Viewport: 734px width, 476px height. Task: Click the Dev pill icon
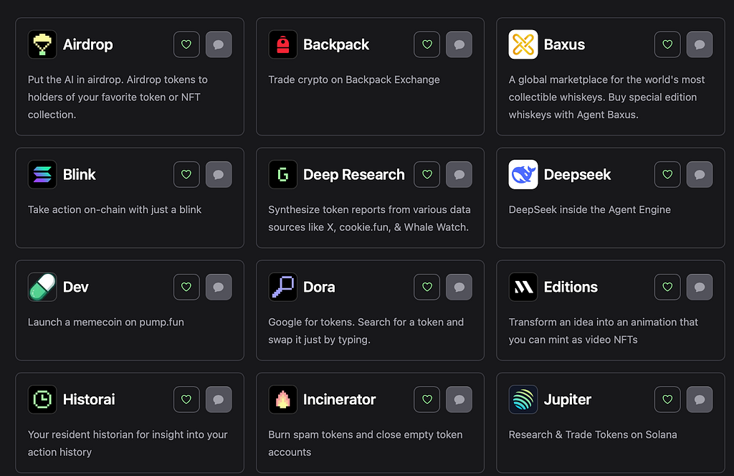42,287
